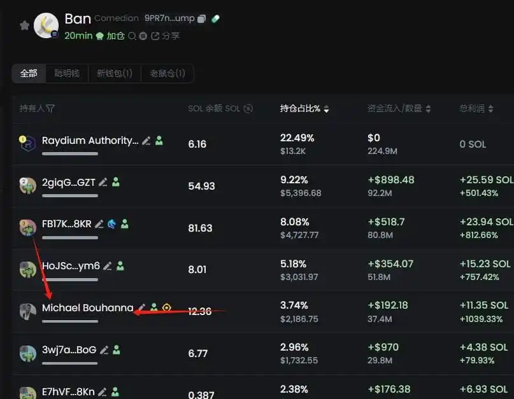Click green follow icon for 2giqG...GZT
Viewport: 514px width, 399px height.
116,182
